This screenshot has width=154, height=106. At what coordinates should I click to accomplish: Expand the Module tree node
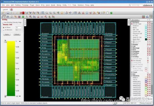click(x=132, y=45)
